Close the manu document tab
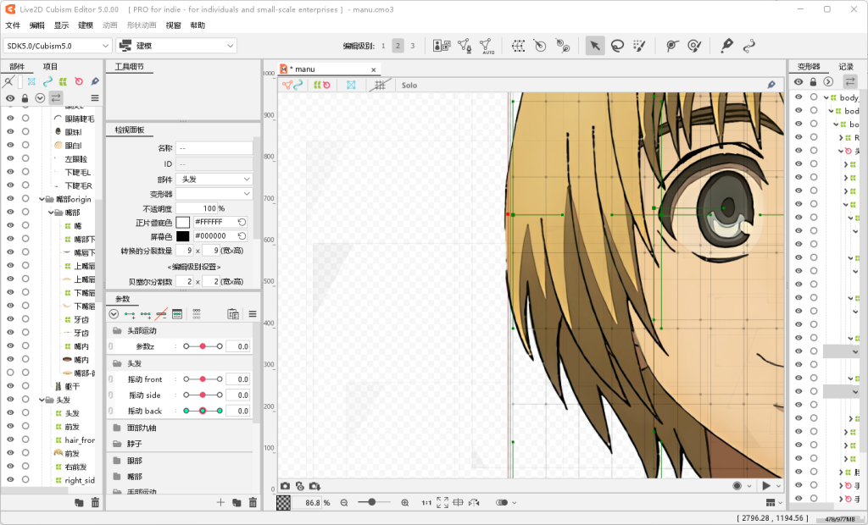This screenshot has width=868, height=525. (x=374, y=69)
